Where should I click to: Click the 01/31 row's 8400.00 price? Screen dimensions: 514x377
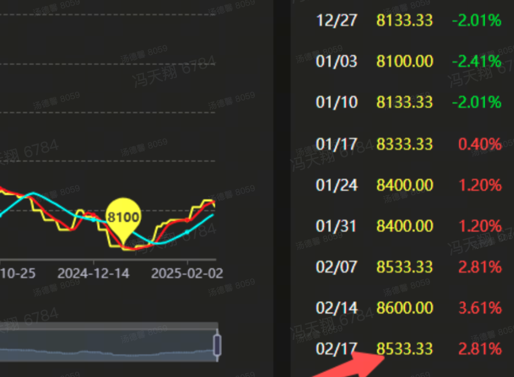(x=404, y=226)
